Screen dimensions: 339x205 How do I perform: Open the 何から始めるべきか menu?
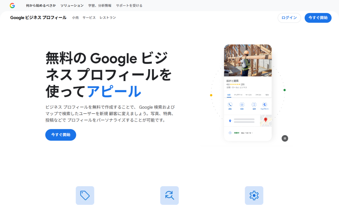pyautogui.click(x=41, y=6)
